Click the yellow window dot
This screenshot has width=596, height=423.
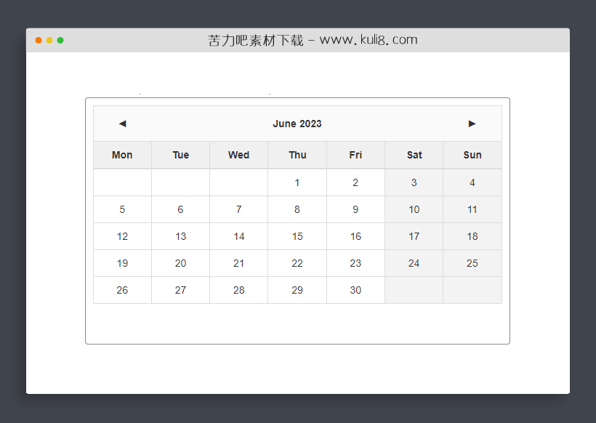pyautogui.click(x=49, y=40)
